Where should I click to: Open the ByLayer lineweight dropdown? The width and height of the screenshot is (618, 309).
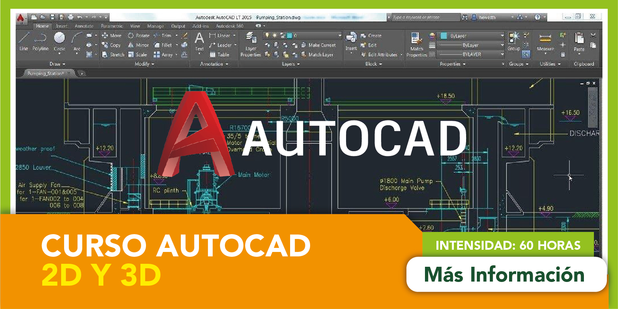pyautogui.click(x=472, y=45)
